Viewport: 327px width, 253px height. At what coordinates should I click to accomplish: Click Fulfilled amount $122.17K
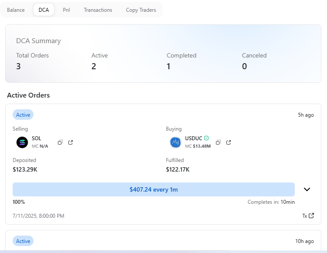(x=178, y=169)
